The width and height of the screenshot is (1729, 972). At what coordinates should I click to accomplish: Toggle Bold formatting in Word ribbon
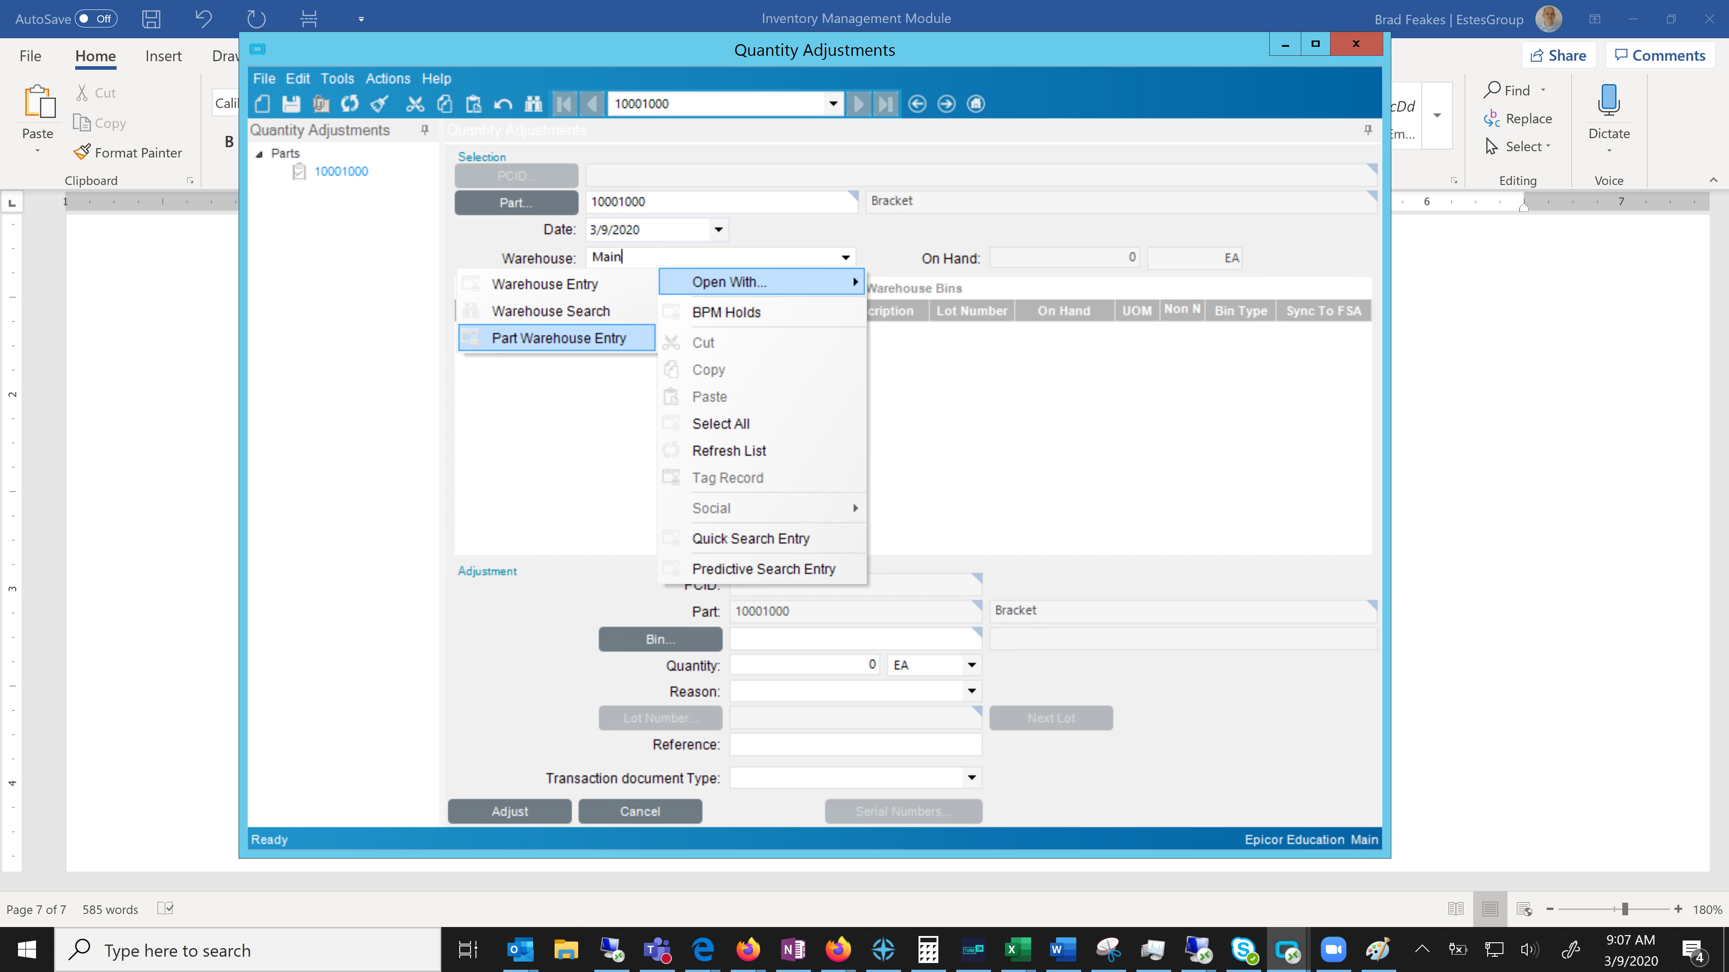point(229,142)
